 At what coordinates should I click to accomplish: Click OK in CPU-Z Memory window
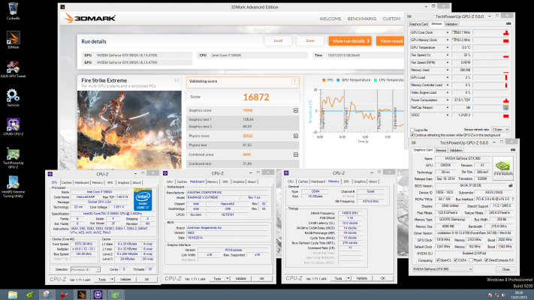tap(383, 278)
